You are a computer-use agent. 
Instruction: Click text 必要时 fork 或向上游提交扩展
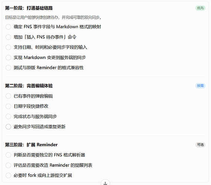tap(43, 175)
